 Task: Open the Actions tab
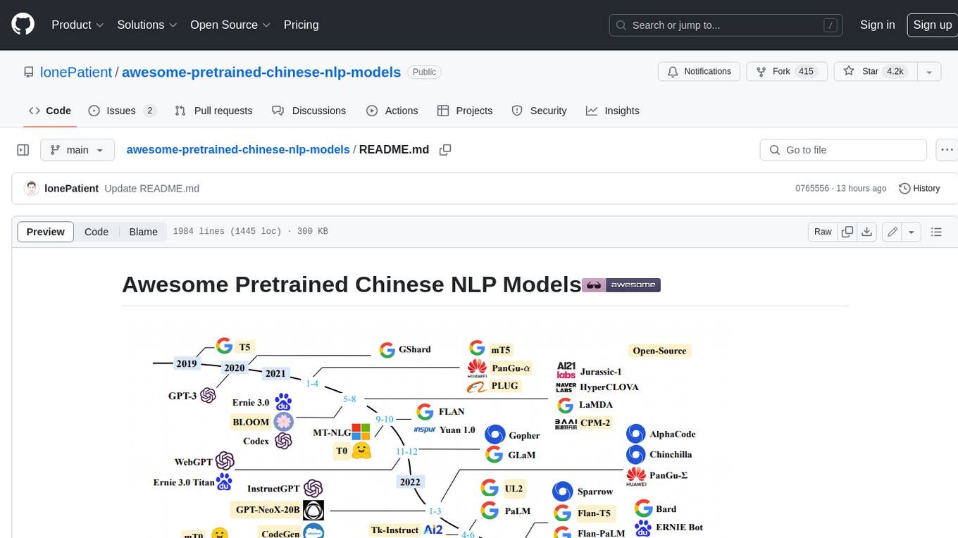tap(392, 111)
